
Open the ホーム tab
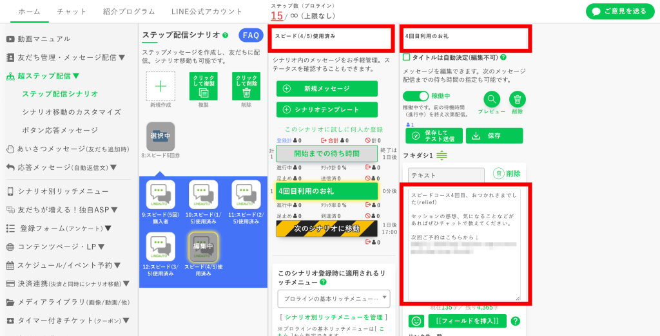(30, 12)
